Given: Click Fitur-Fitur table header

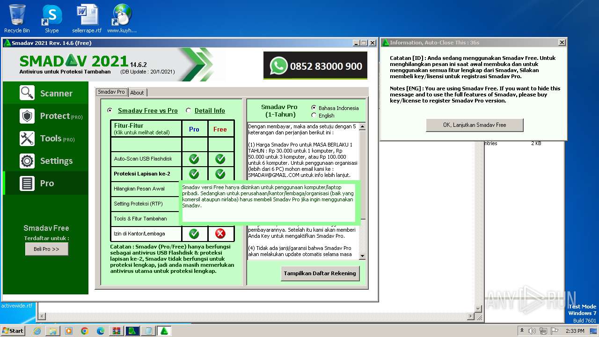Looking at the screenshot, I should (x=146, y=129).
